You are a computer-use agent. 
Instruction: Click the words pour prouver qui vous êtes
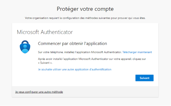(x=128, y=18)
